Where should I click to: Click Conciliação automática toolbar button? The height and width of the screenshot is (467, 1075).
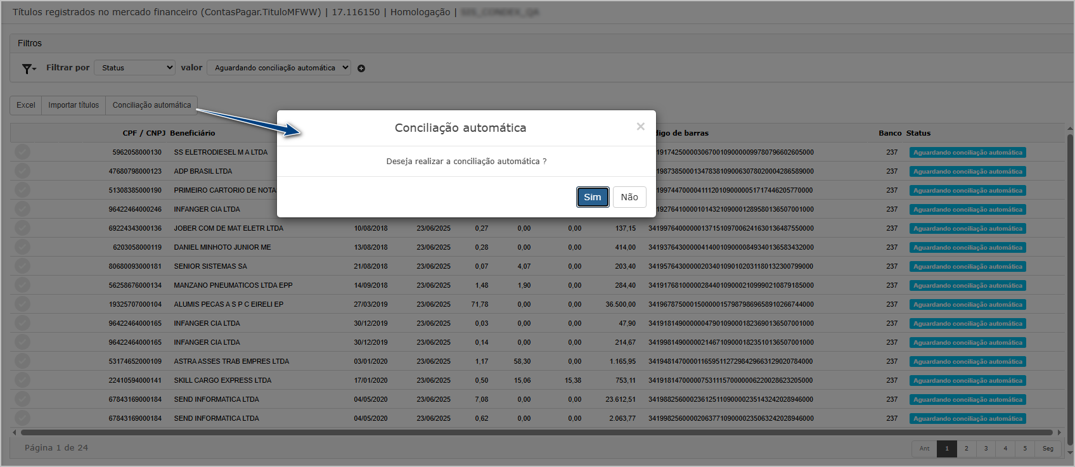pyautogui.click(x=151, y=105)
